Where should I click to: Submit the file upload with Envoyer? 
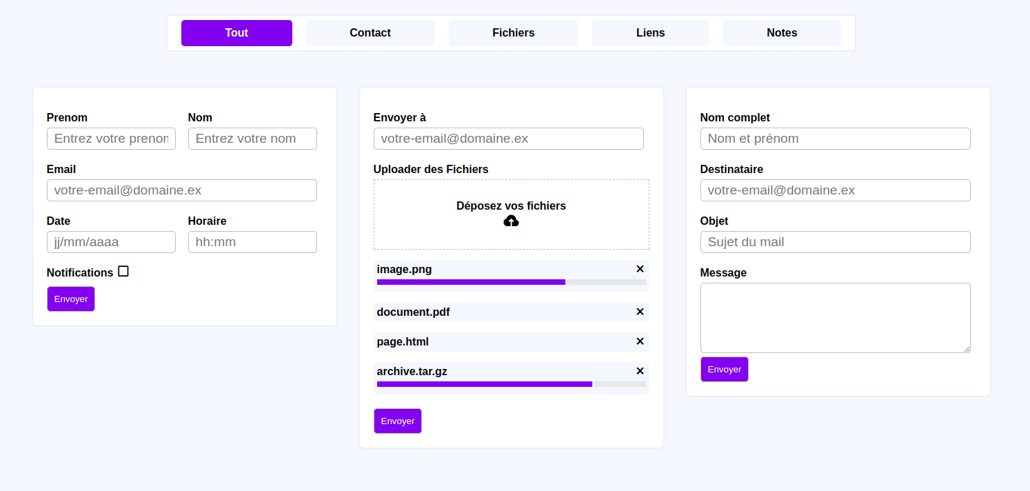pos(398,421)
